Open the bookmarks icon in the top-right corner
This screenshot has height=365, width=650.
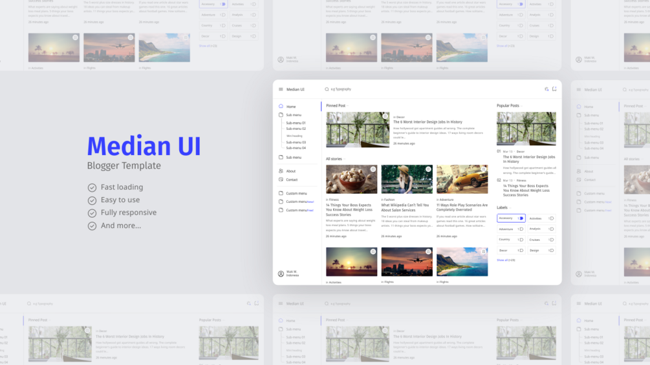click(554, 89)
